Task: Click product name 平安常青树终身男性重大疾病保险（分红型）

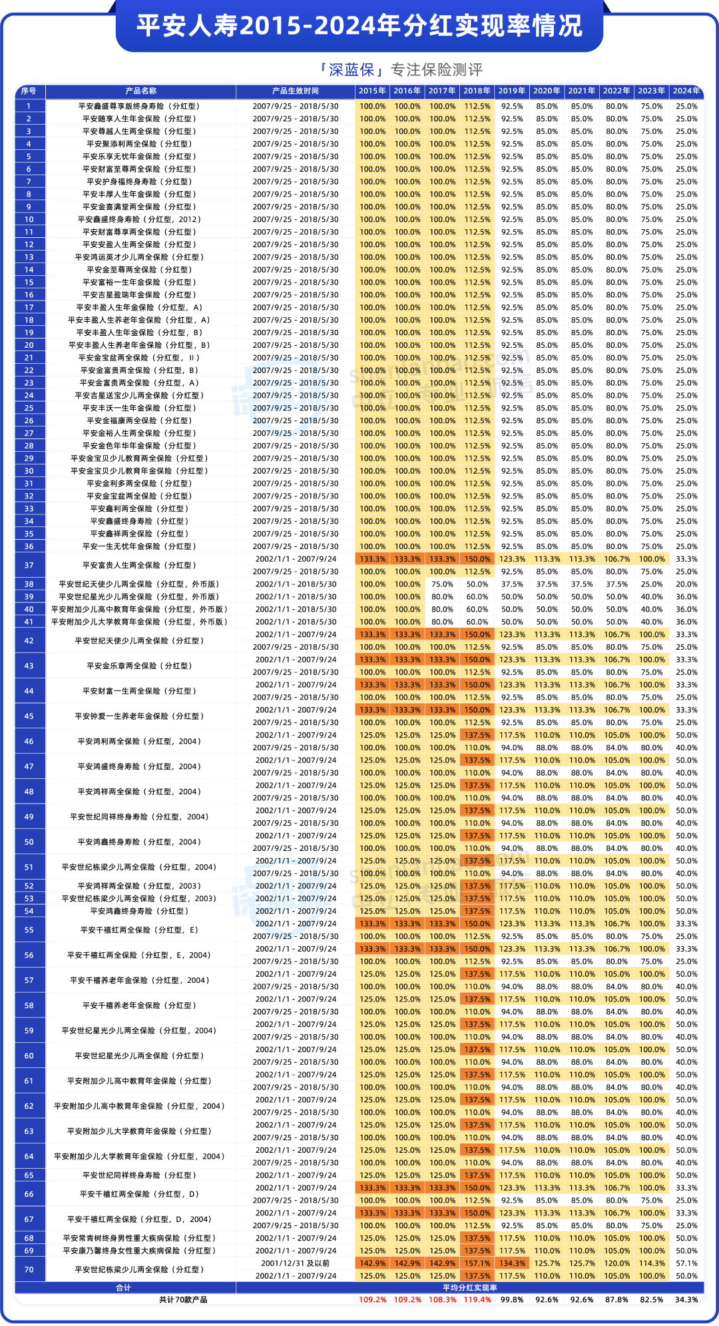Action: point(140,1238)
